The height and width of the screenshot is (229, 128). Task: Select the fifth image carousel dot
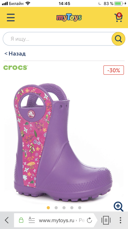pos(80,208)
